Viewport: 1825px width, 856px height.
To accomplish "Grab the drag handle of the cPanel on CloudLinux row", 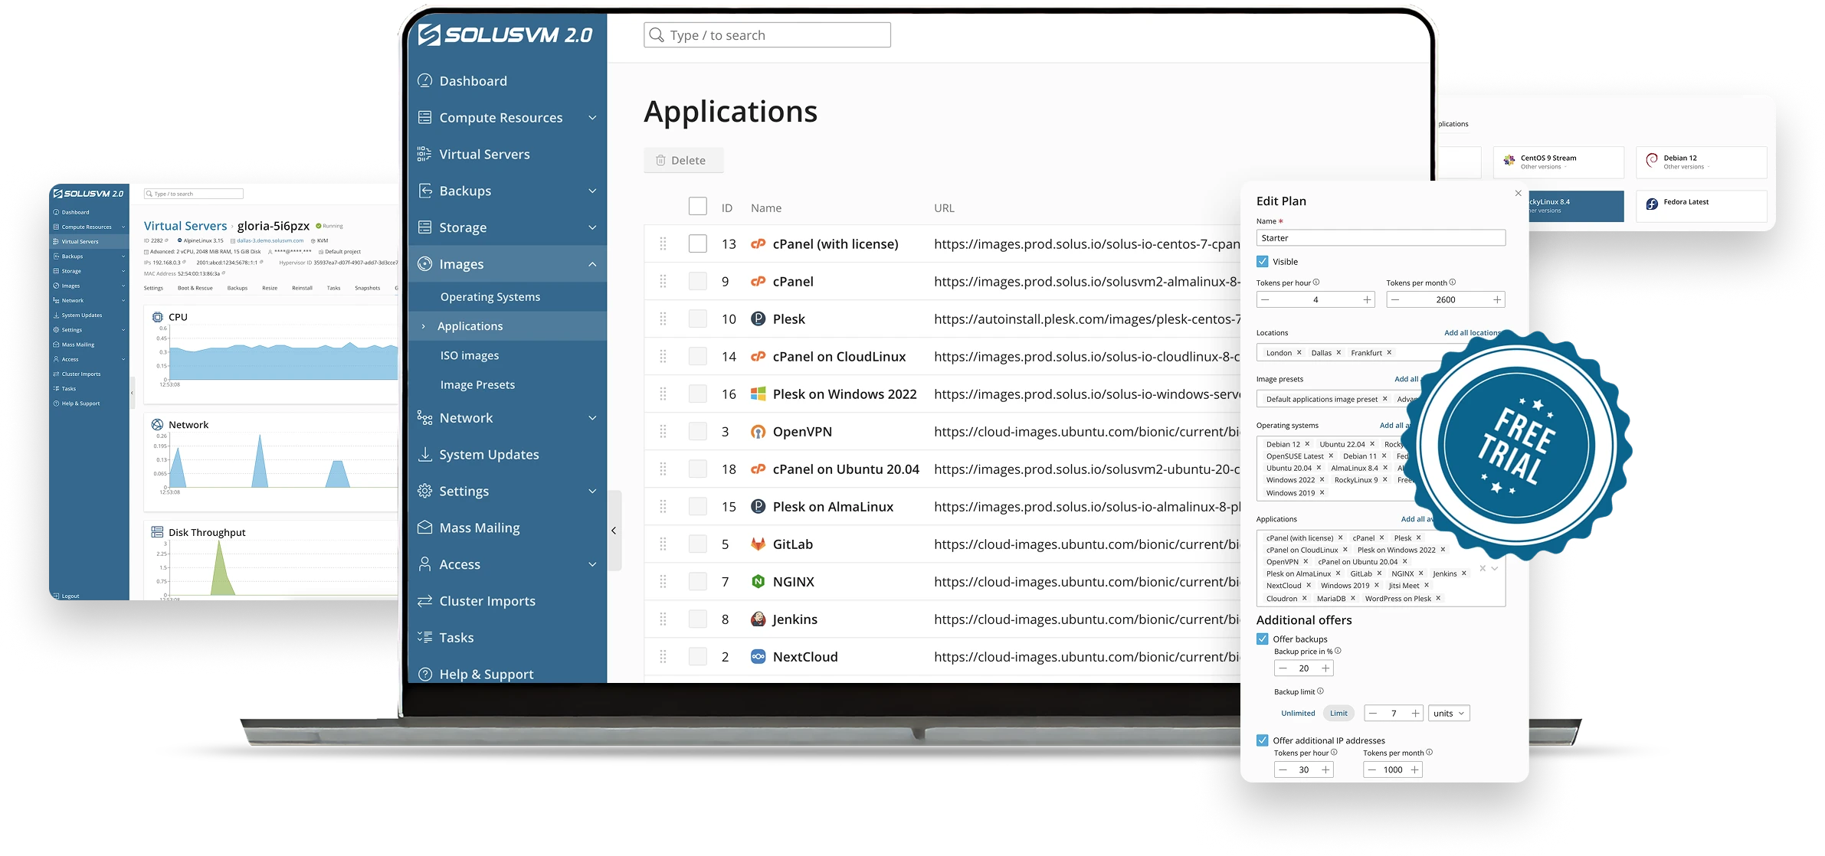I will pos(663,356).
